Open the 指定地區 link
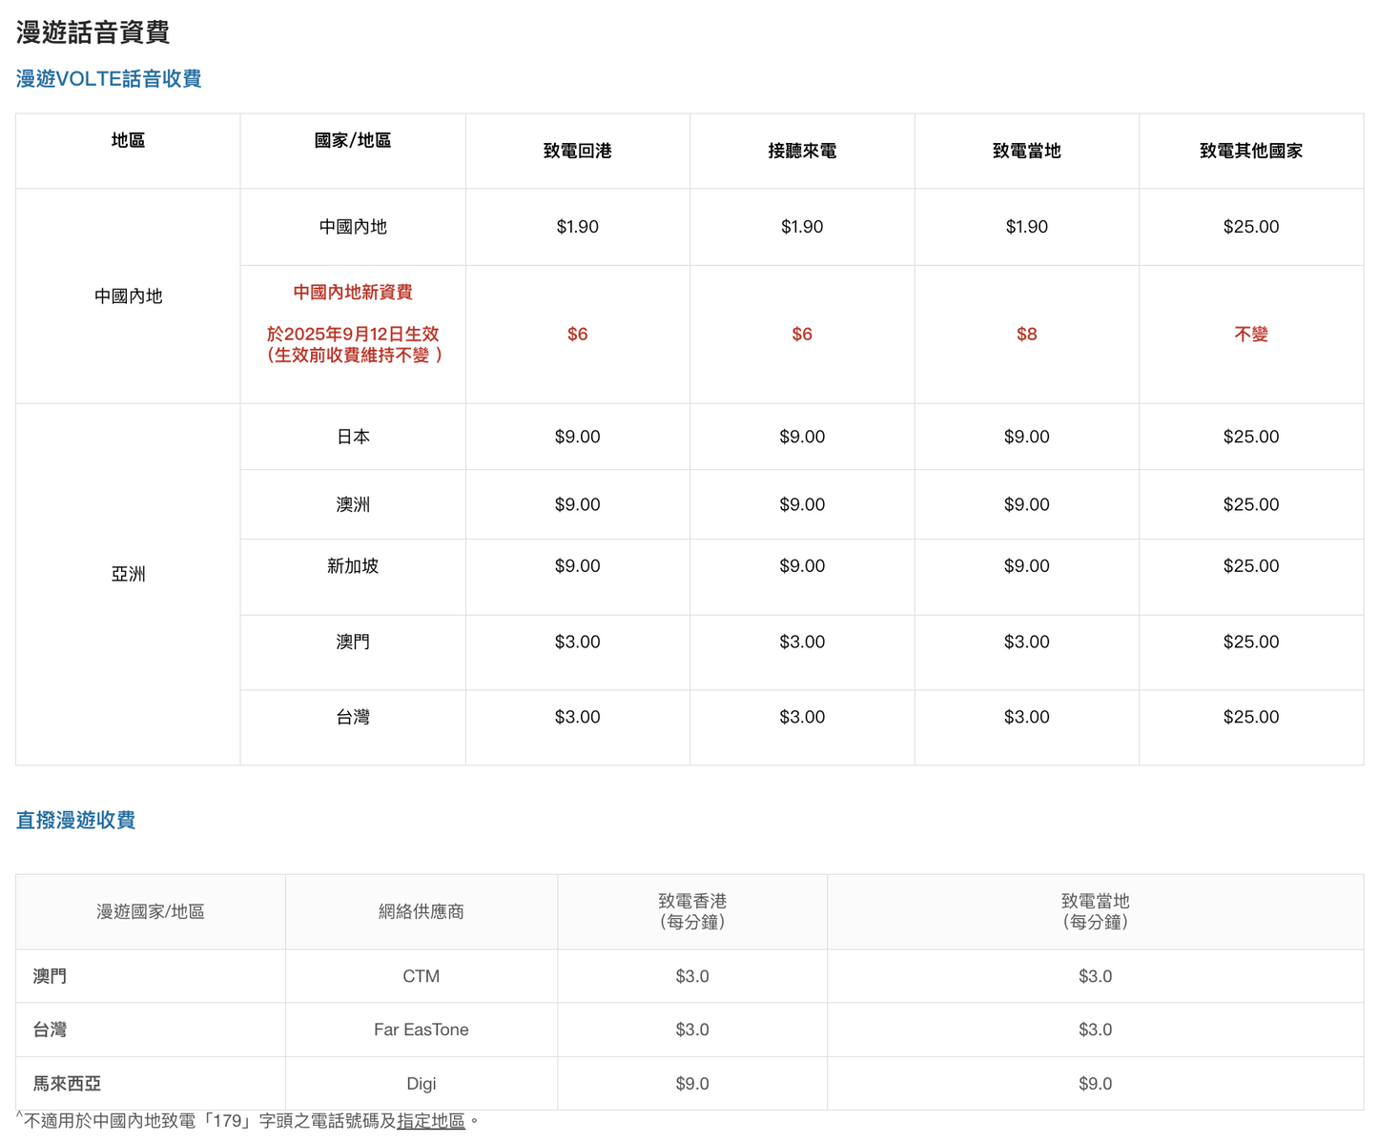 (x=430, y=1122)
